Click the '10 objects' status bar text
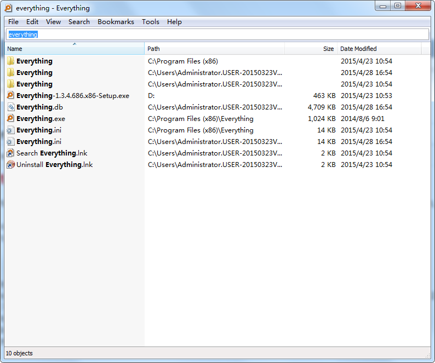 click(19, 353)
